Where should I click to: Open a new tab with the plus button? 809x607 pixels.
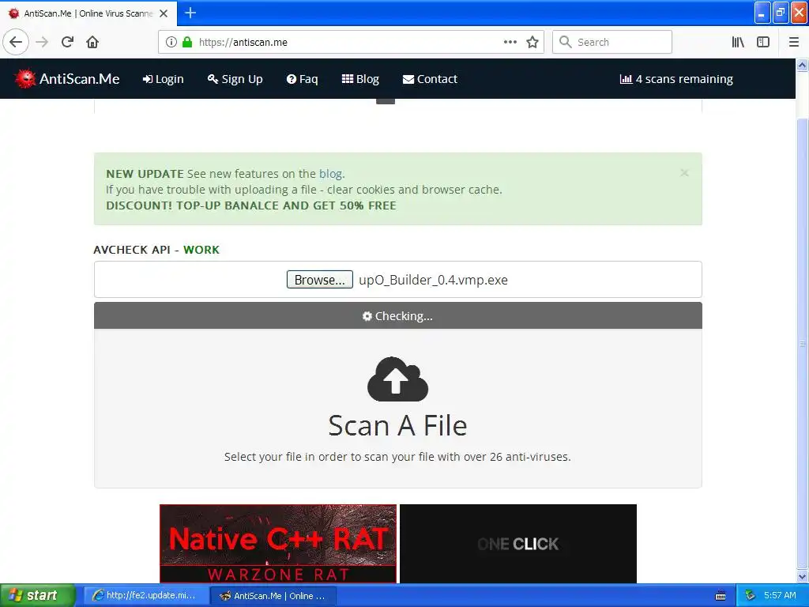click(x=190, y=13)
